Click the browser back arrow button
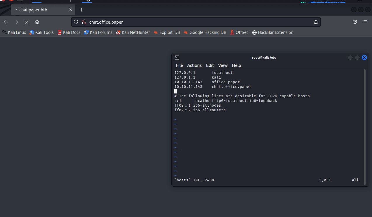Viewport: 372px width, 217px height. [x=6, y=22]
